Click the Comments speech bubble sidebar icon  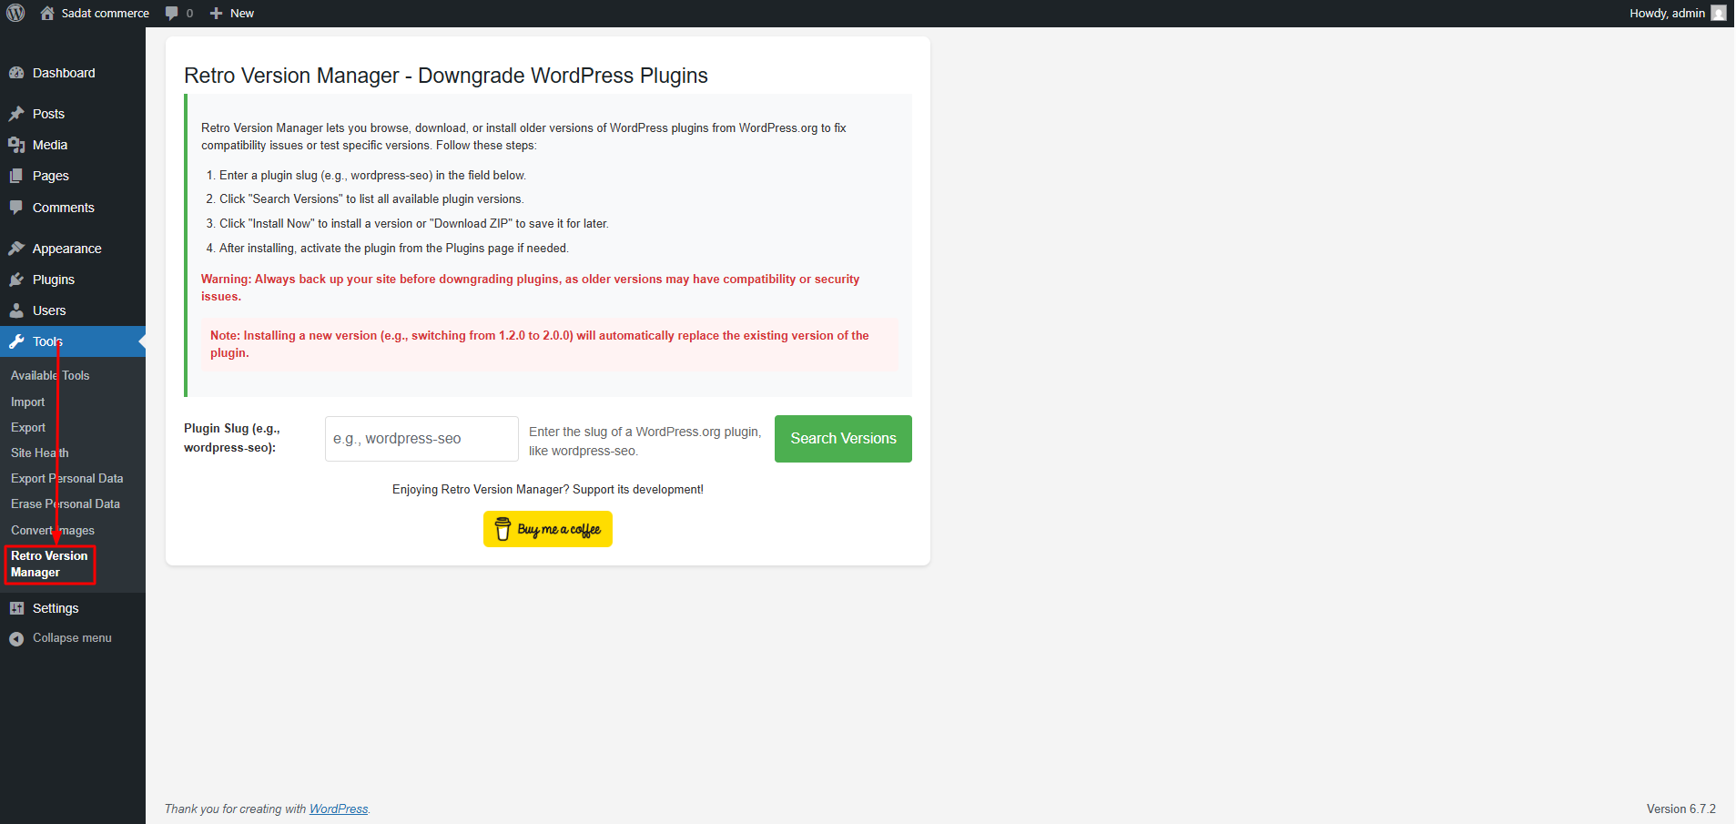coord(16,208)
